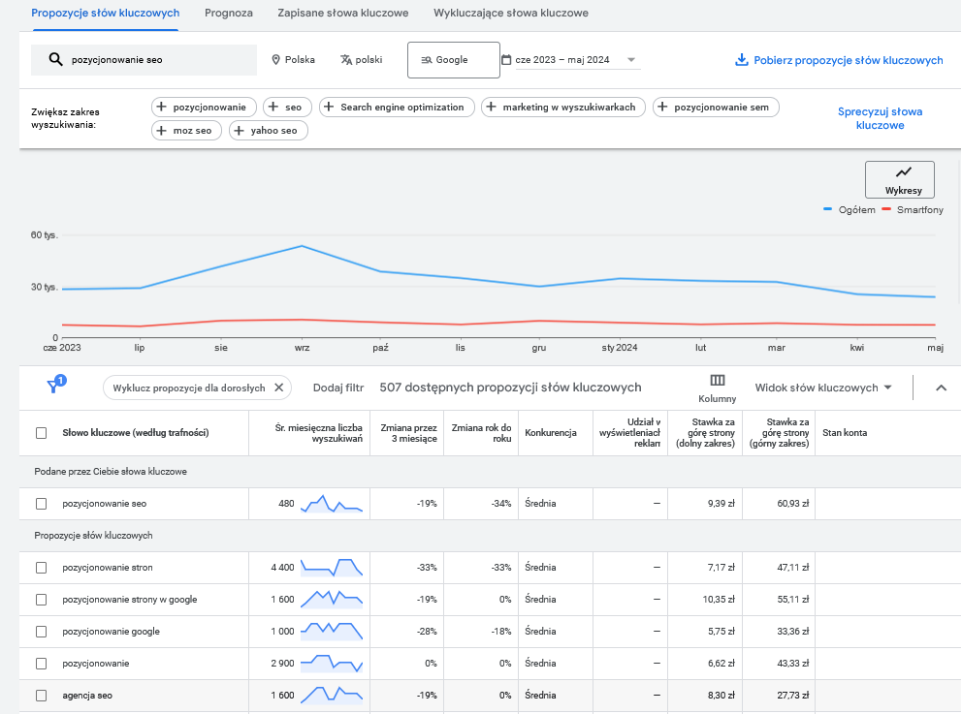
Task: Sort by Stawka za górę strony (górny zakres)
Action: (779, 433)
